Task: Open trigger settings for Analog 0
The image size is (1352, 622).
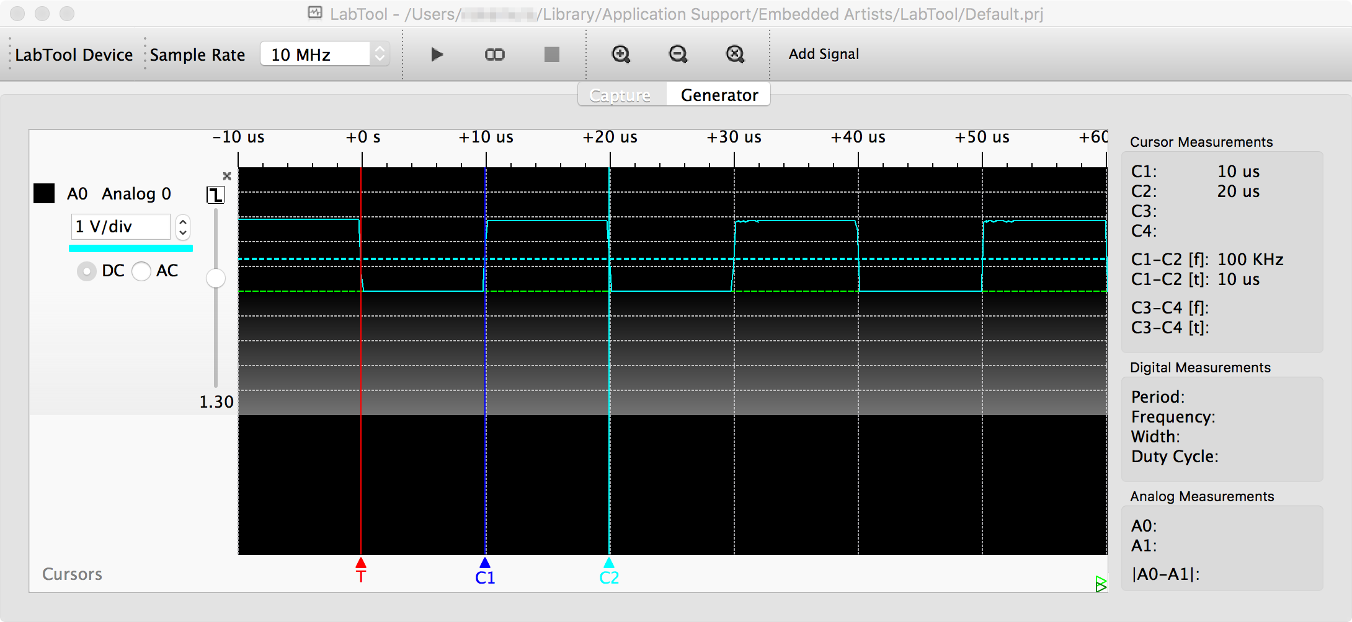Action: 215,194
